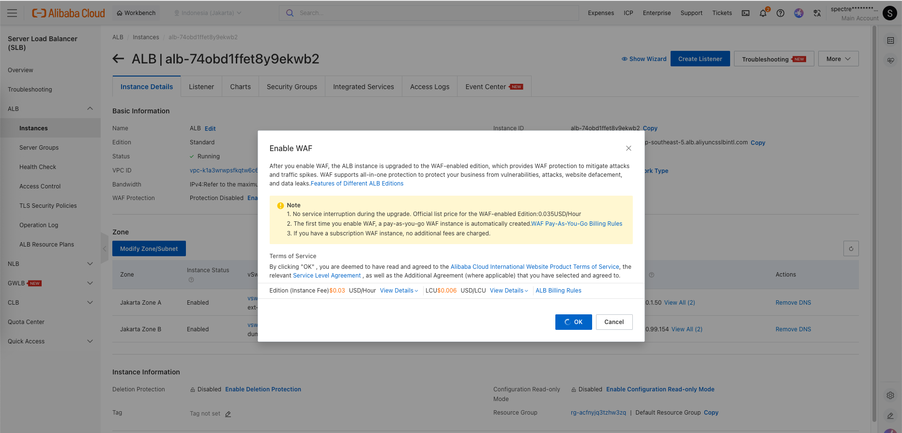The width and height of the screenshot is (902, 433).
Task: Click the help question mark icon
Action: click(x=780, y=13)
